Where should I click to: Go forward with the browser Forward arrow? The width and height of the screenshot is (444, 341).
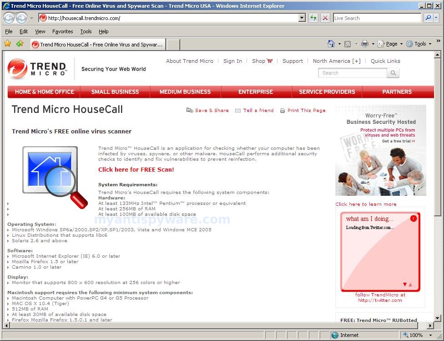[22, 18]
